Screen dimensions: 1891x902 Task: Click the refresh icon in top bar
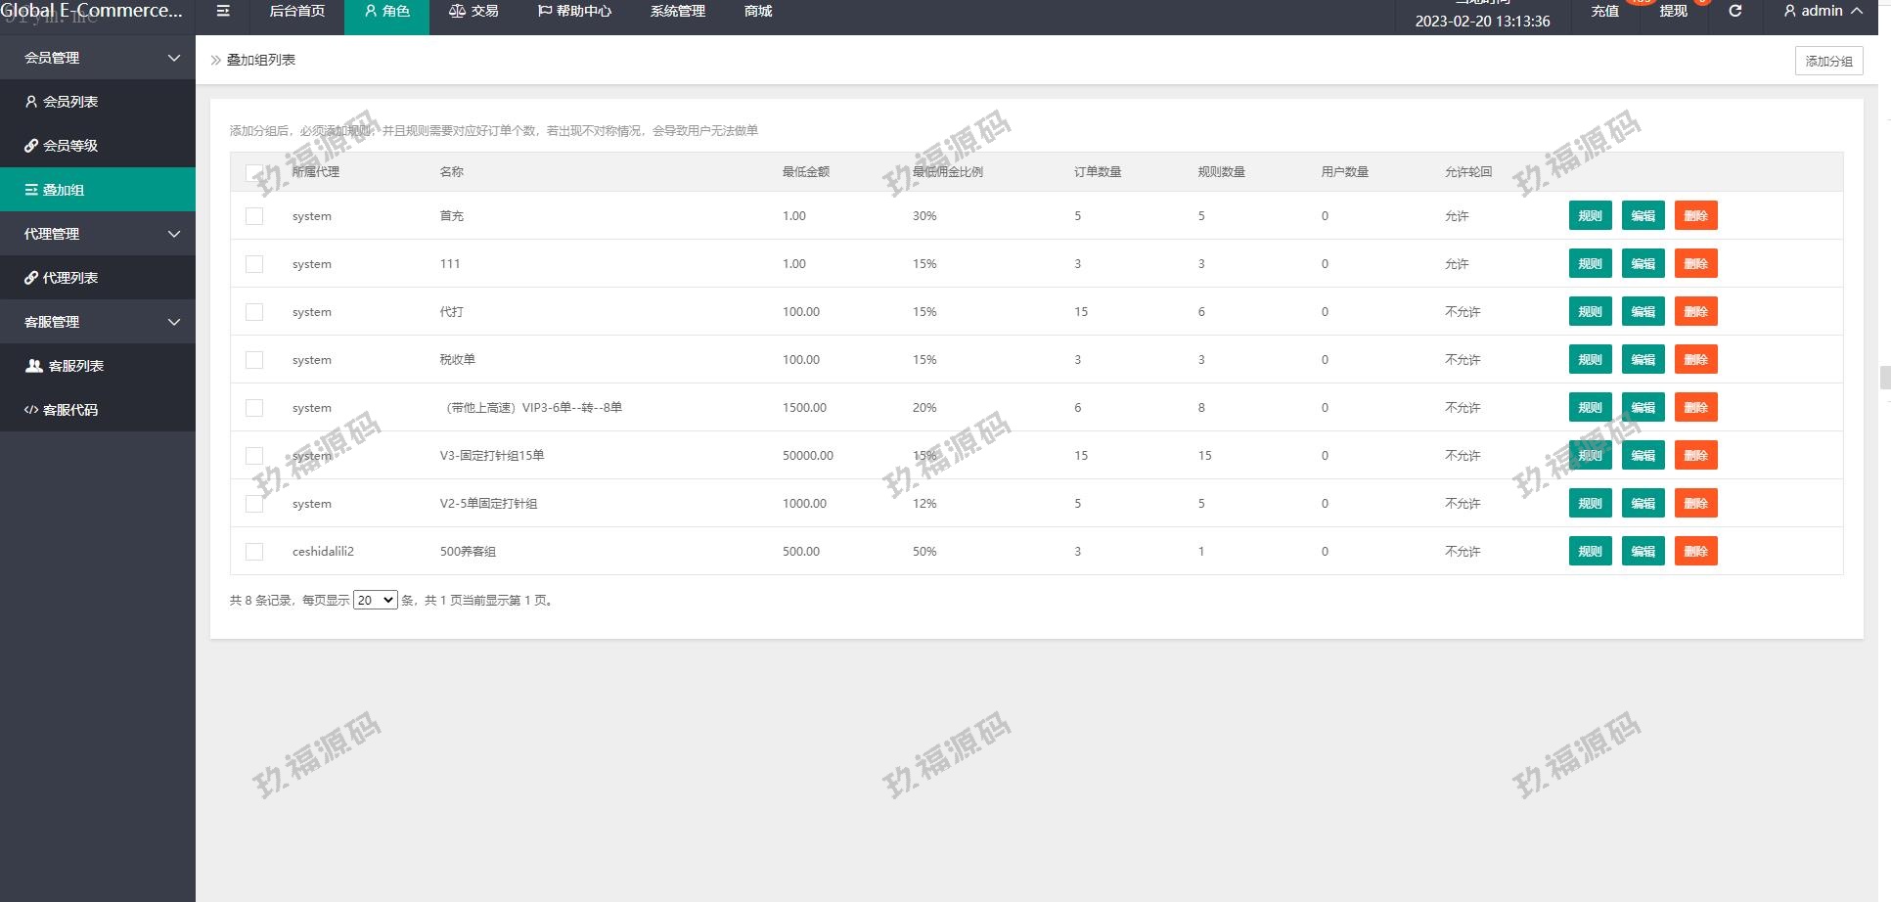pyautogui.click(x=1734, y=12)
